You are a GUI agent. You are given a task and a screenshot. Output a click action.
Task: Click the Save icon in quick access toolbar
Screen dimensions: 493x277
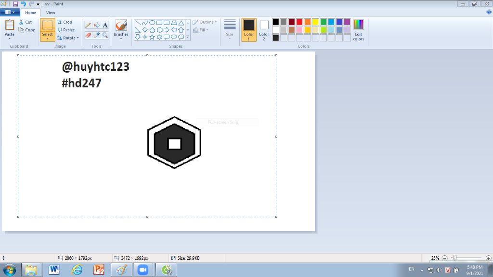tap(15, 4)
